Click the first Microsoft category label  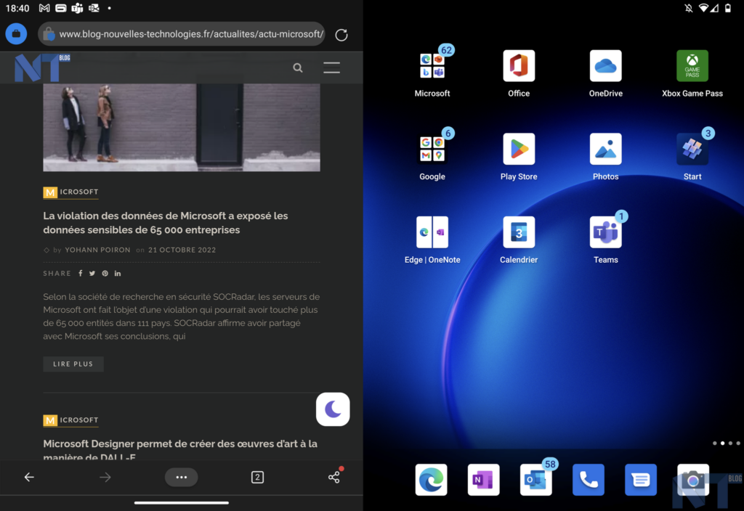click(x=70, y=192)
